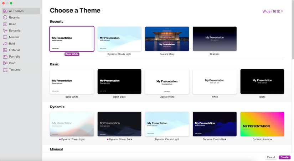The width and height of the screenshot is (294, 161).
Task: Click the vertical scrollbar on the right
Action: point(293,30)
